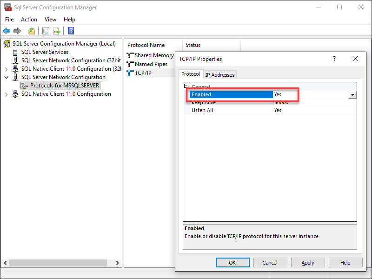Click the Cancel button
The width and height of the screenshot is (372, 279).
click(x=270, y=263)
